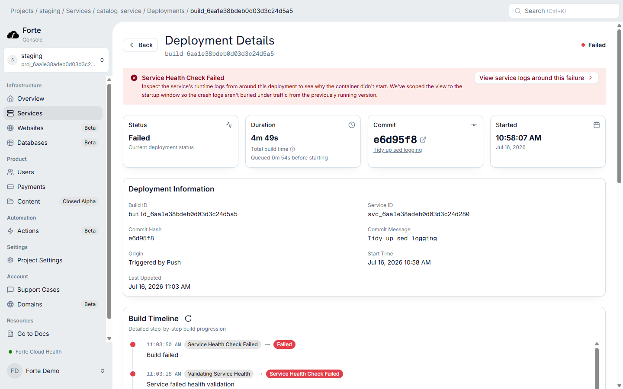Click the Content folder icon
Viewport: 623px width, 389px height.
(x=10, y=201)
